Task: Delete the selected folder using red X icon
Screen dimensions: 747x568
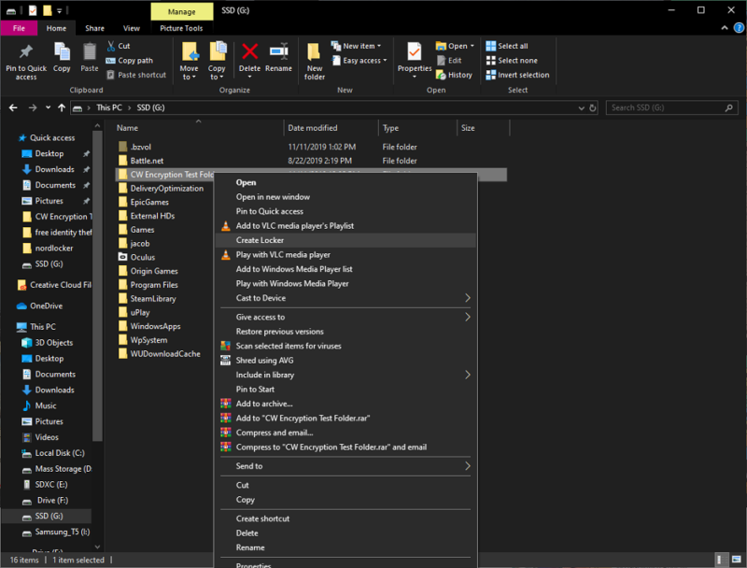Action: (x=250, y=58)
